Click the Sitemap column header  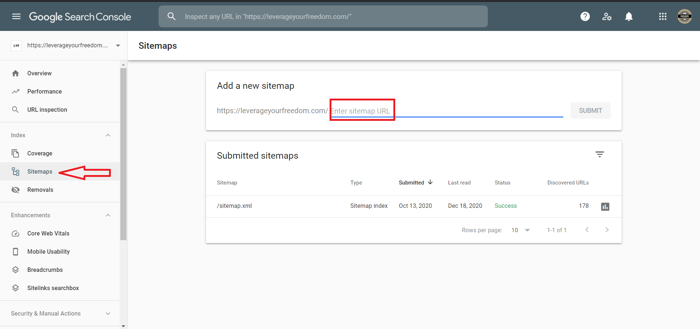tap(227, 183)
